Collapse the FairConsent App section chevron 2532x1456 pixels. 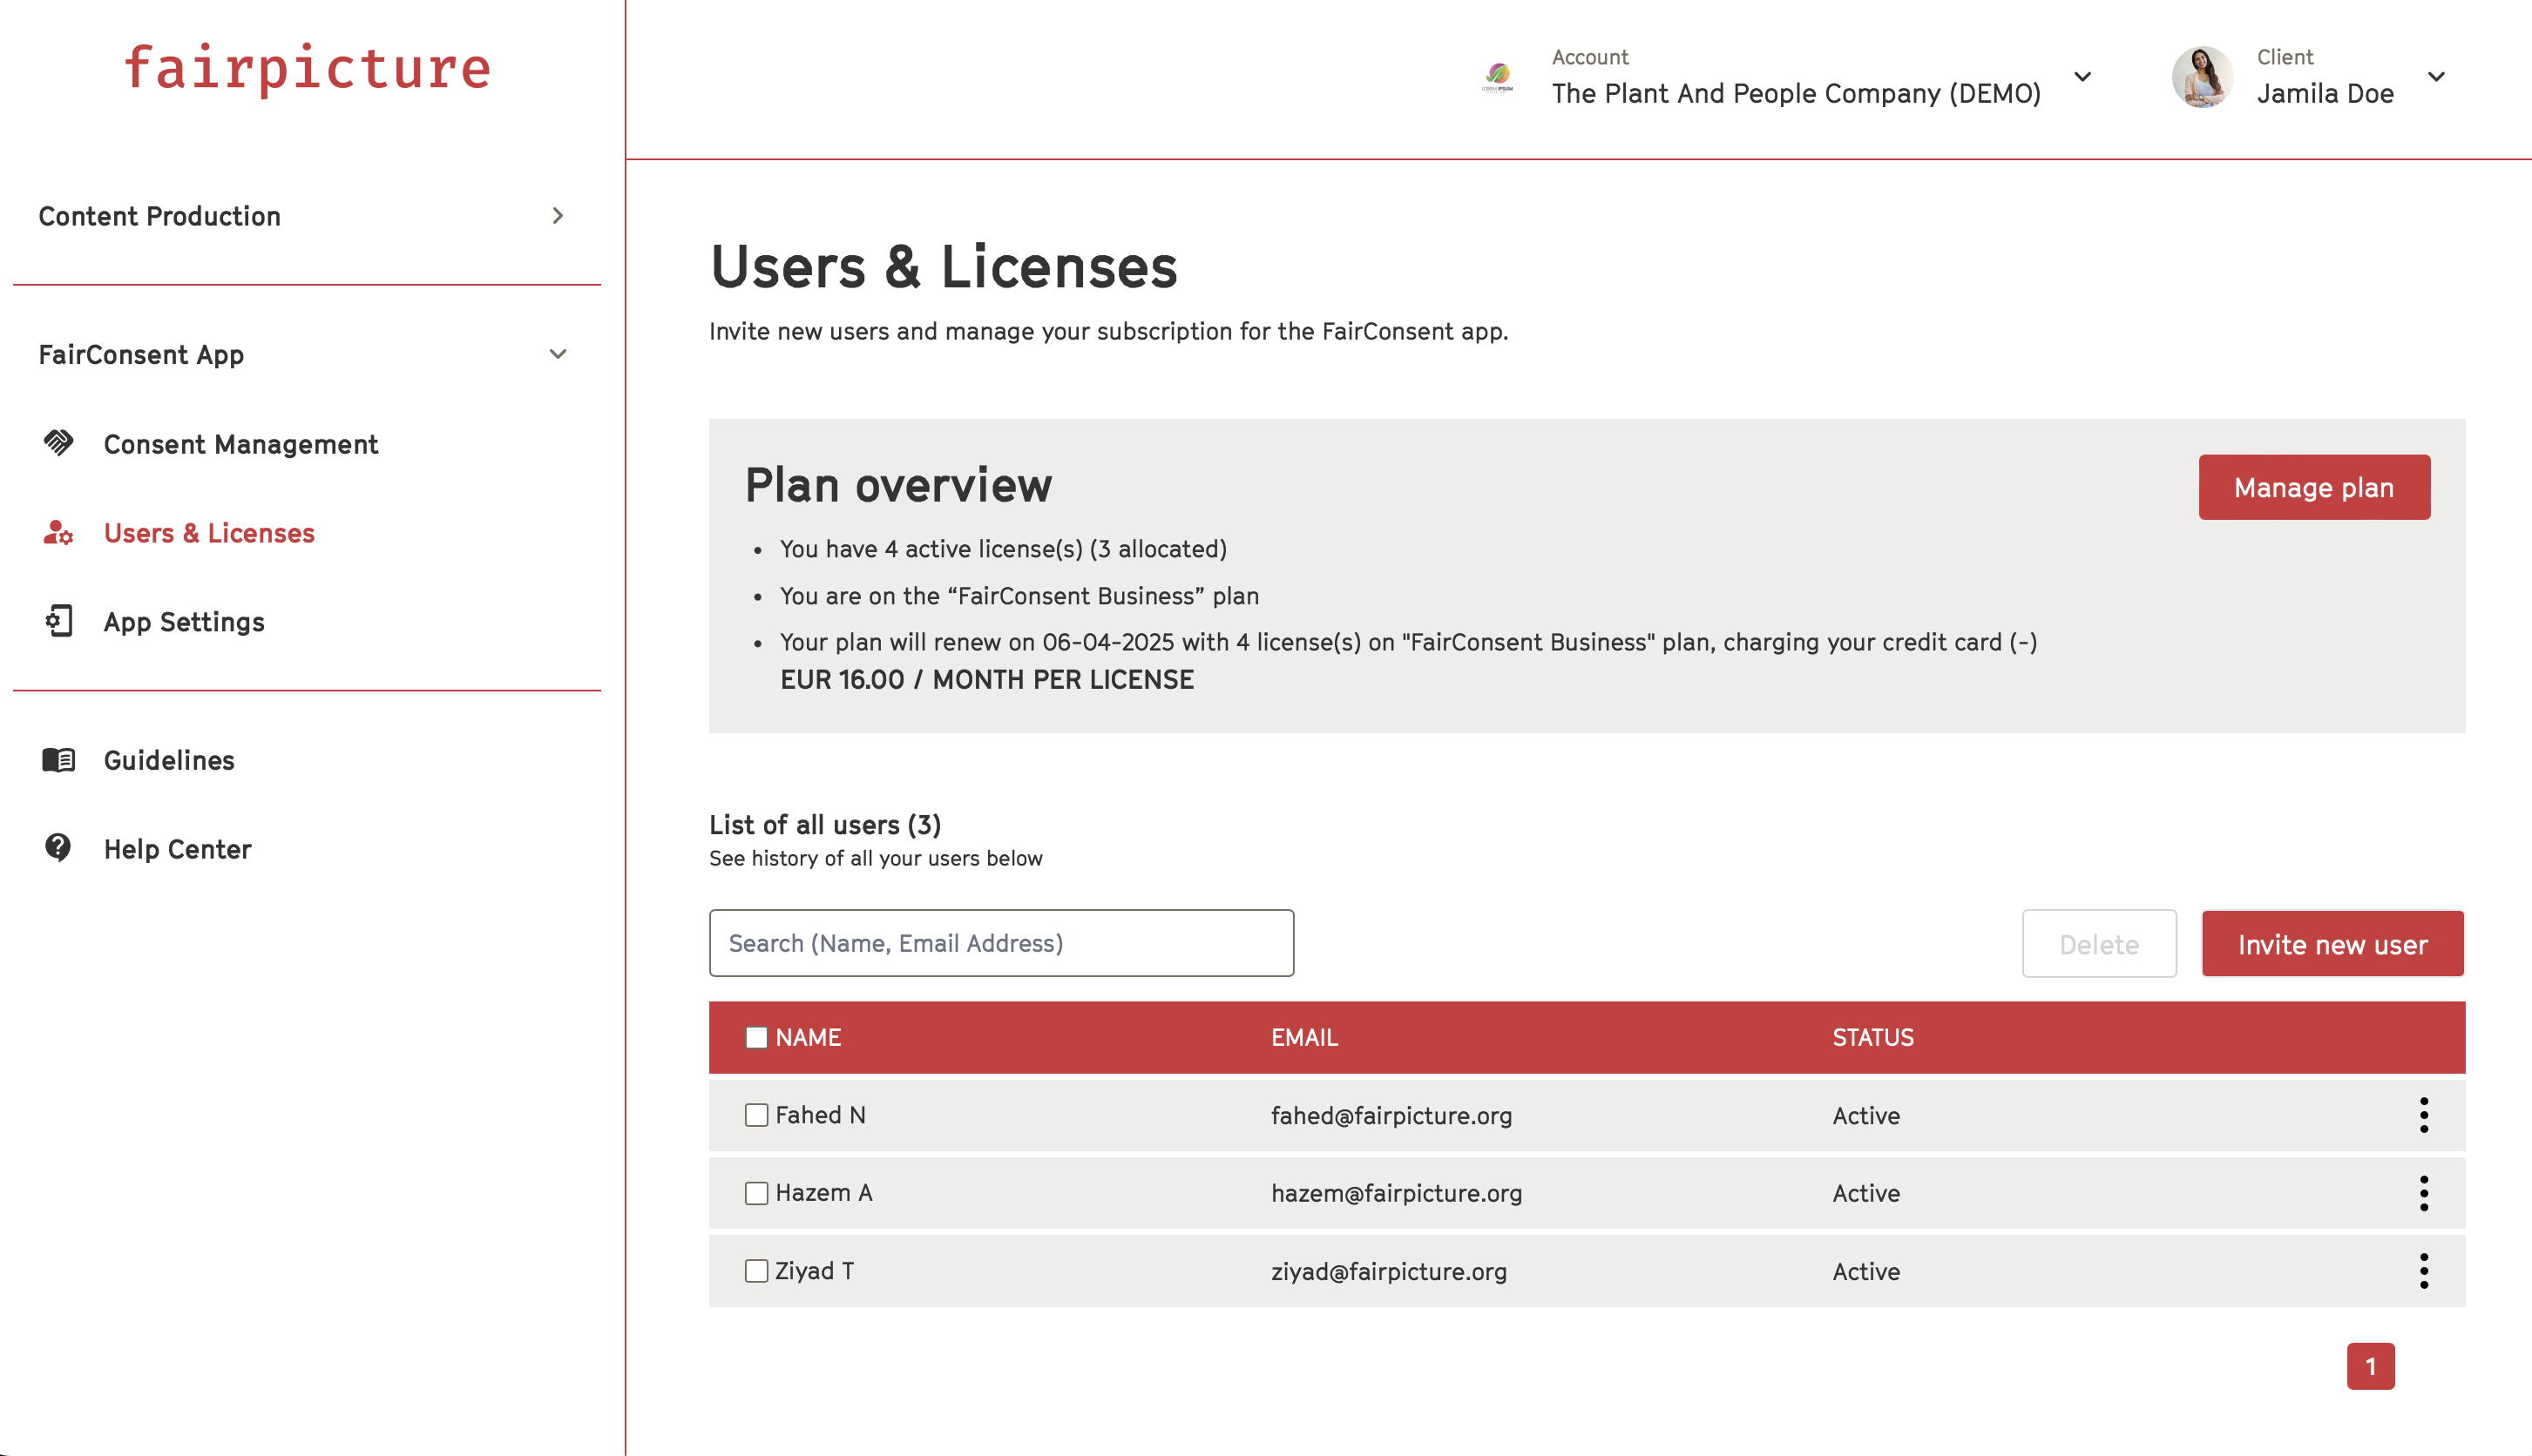[x=559, y=354]
